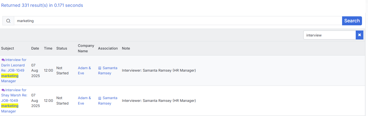
Task: Click 12:00 time in Shay Marsh row
Action: (49, 100)
